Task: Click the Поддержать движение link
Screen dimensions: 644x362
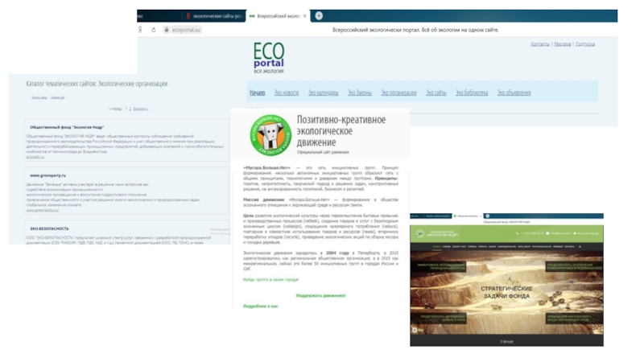Action: coord(320,295)
